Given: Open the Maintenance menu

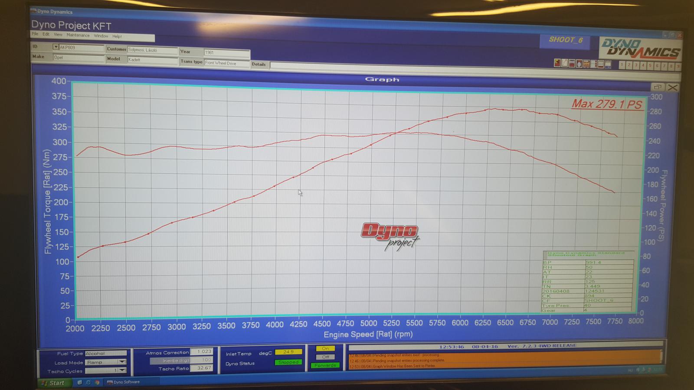Looking at the screenshot, I should coord(78,35).
